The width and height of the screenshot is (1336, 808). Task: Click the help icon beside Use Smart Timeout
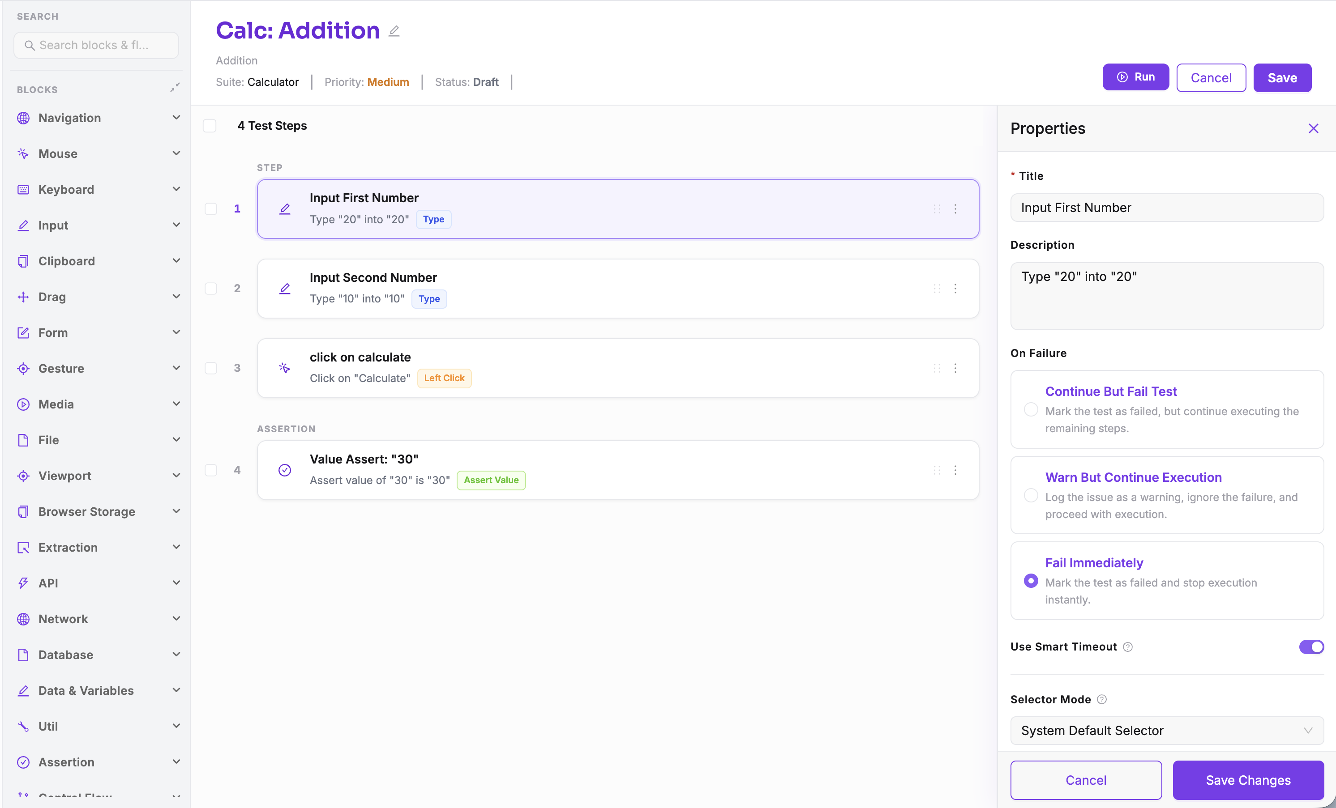(1128, 647)
